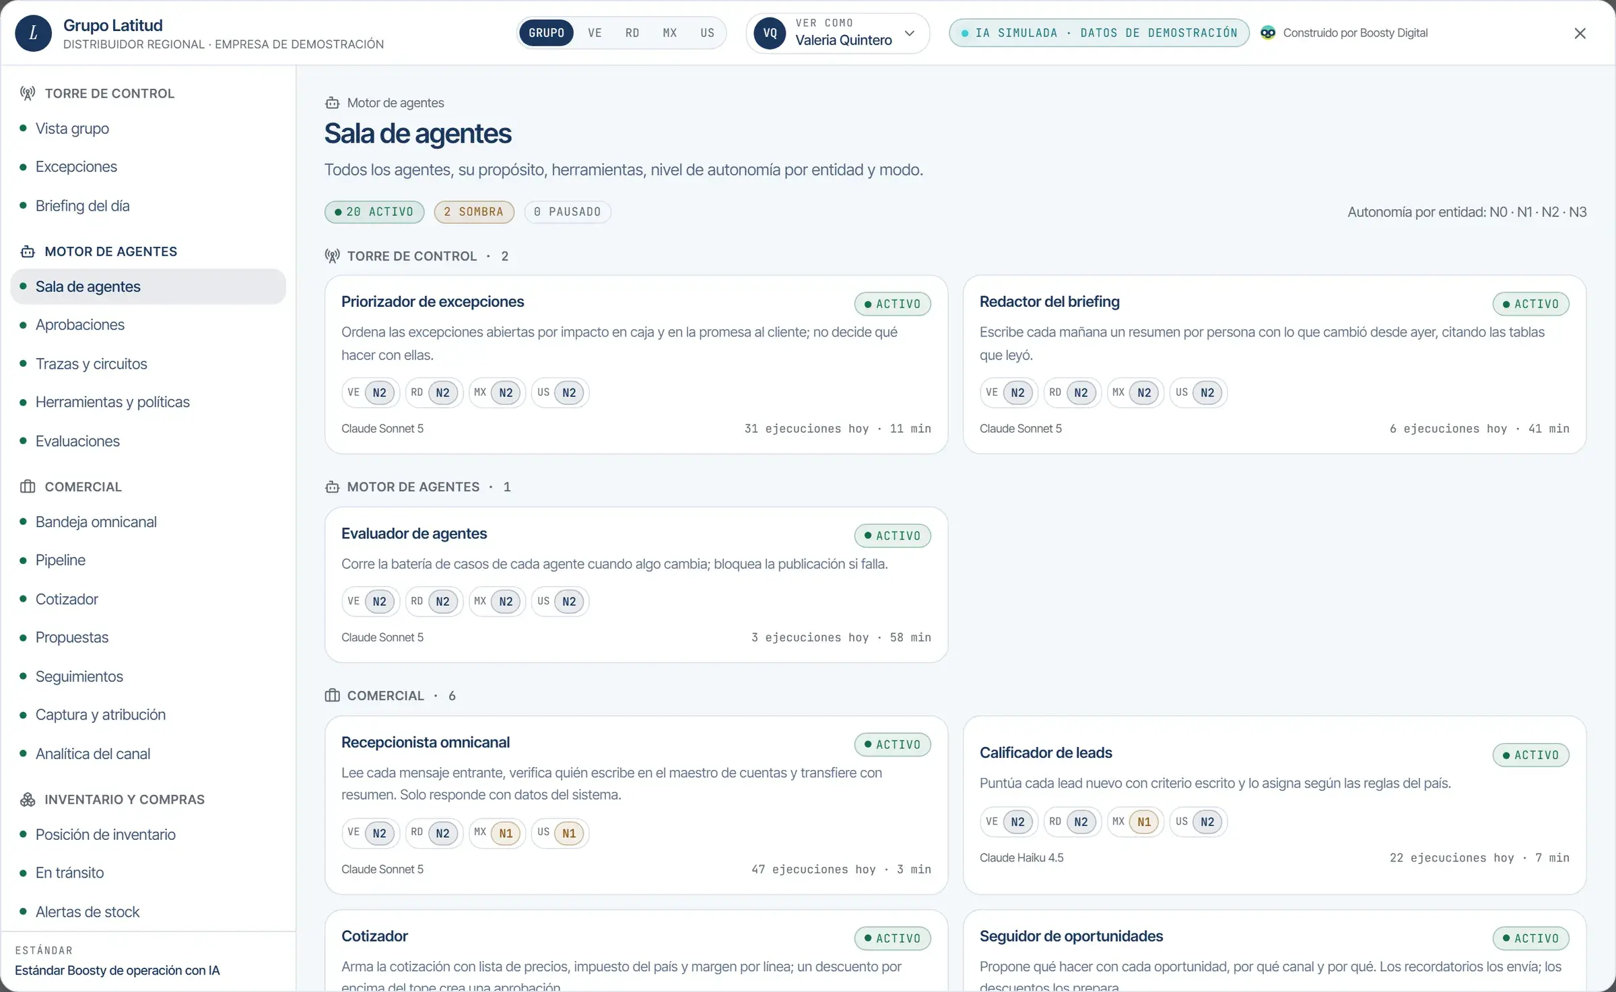Filter agents by 0 PAUSADO chip
Viewport: 1616px width, 992px height.
click(568, 212)
